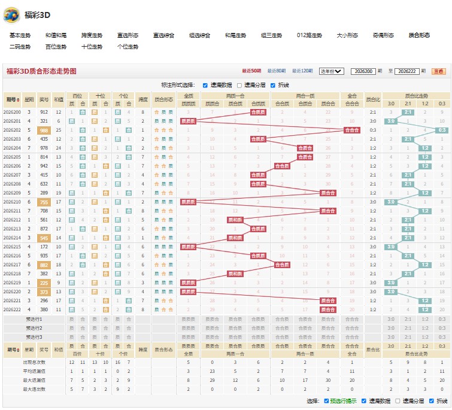Open 十位走势 navigation link
The image size is (452, 410).
tap(92, 47)
